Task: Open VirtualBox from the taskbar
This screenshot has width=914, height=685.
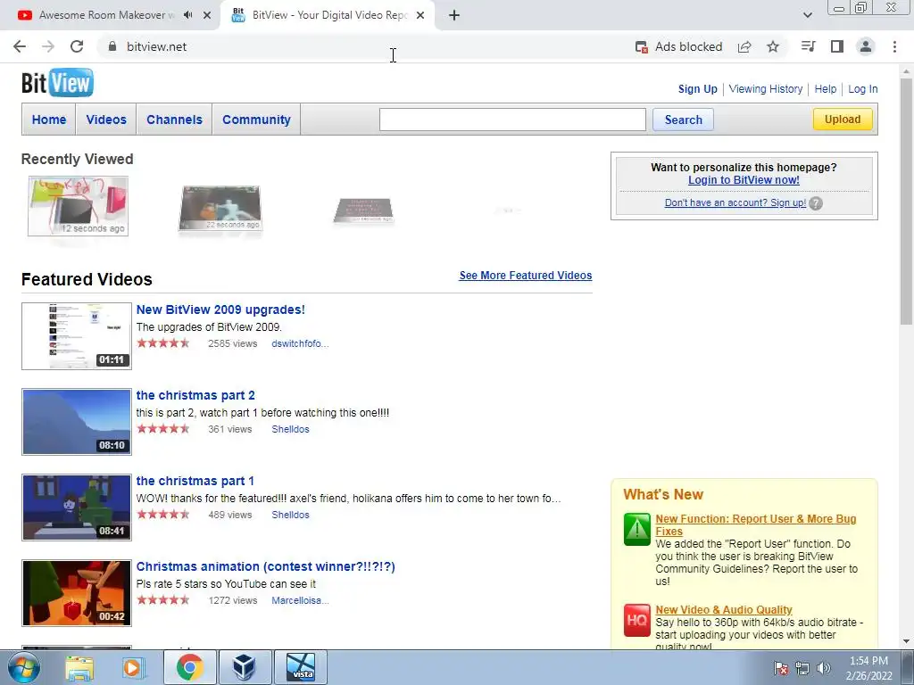Action: (x=245, y=667)
